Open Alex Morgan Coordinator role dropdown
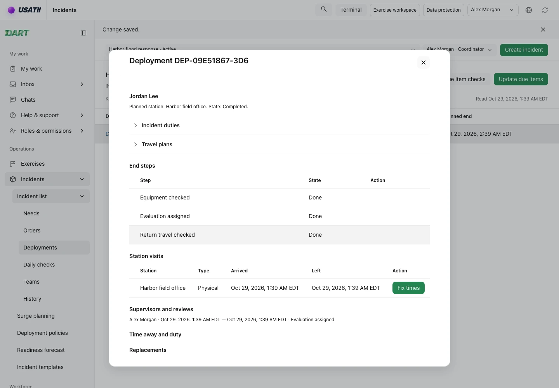559x388 pixels. [459, 50]
